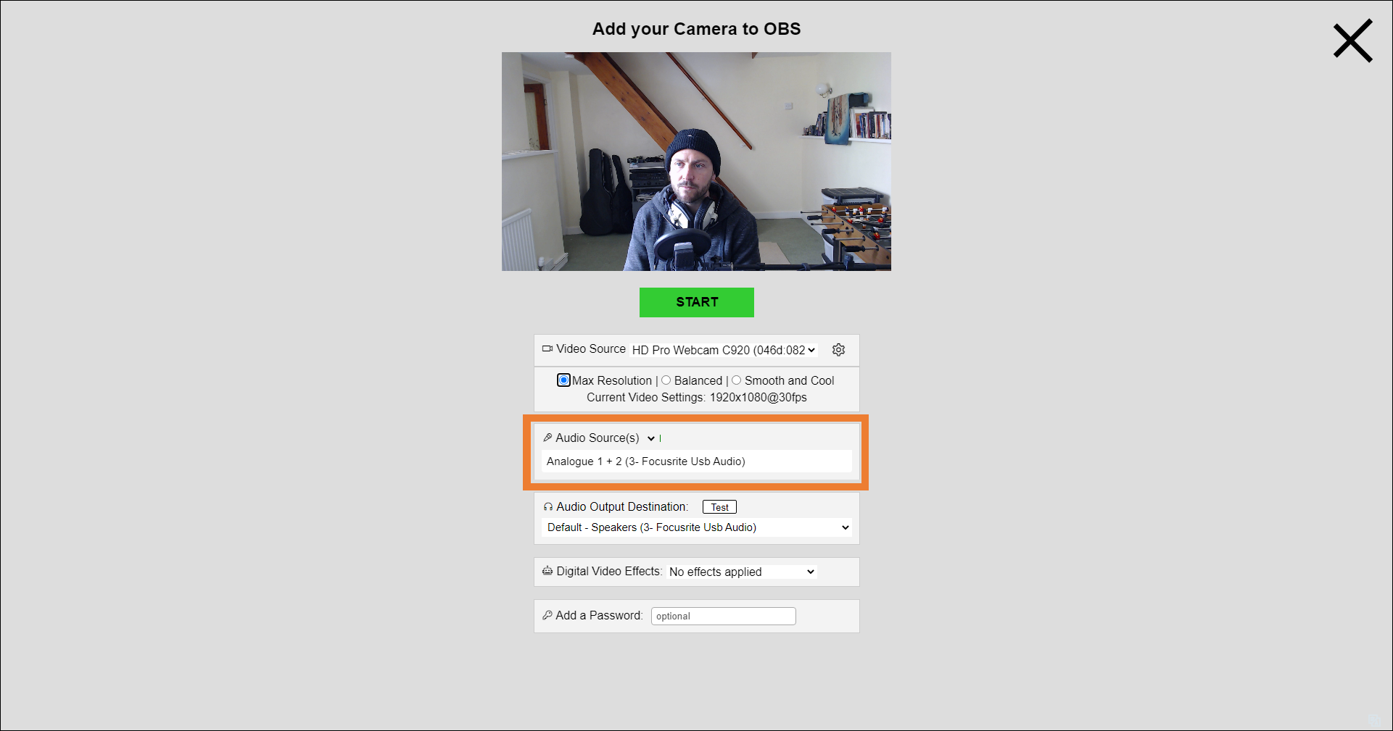This screenshot has height=731, width=1393.
Task: Close the Add your Camera dialog
Action: tap(1352, 41)
